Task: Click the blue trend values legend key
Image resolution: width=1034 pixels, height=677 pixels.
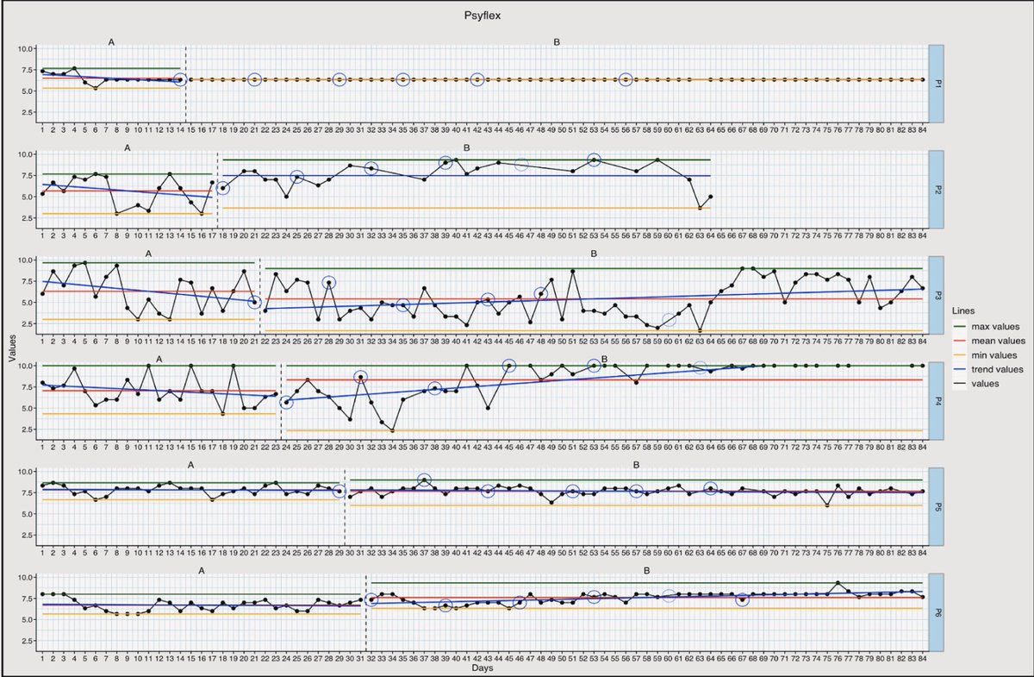Action: pyautogui.click(x=962, y=369)
